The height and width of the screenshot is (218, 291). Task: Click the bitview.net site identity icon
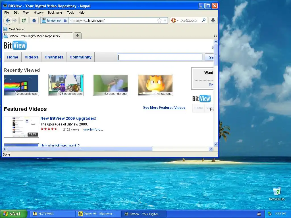pyautogui.click(x=44, y=20)
